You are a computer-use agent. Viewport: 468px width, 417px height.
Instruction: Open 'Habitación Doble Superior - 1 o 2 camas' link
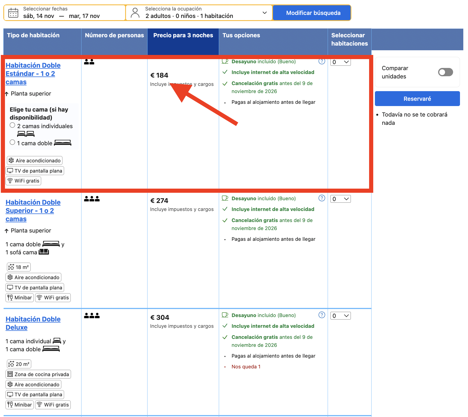tap(33, 211)
